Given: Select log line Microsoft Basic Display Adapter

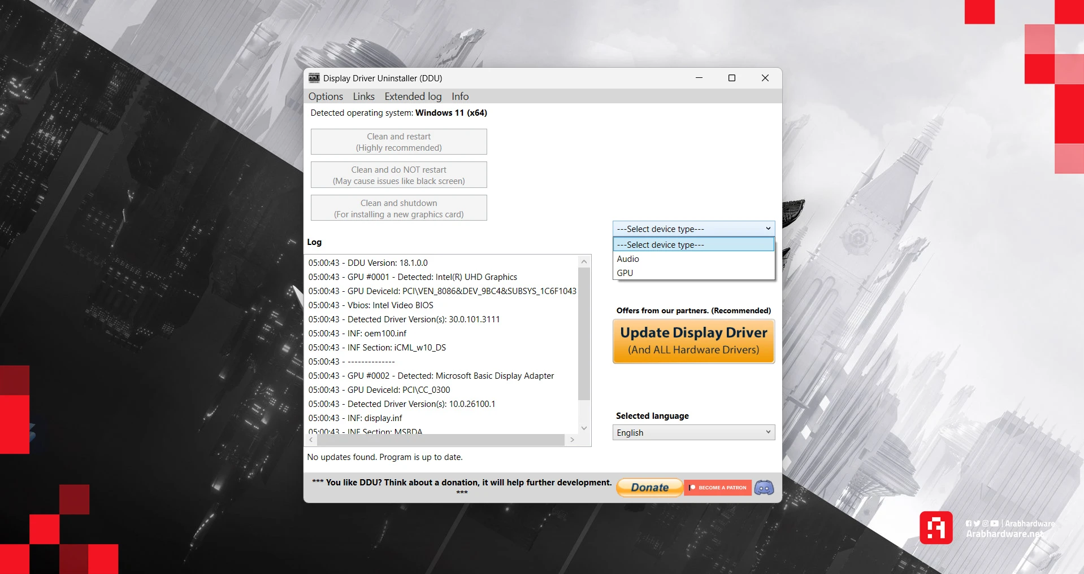Looking at the screenshot, I should tap(431, 376).
